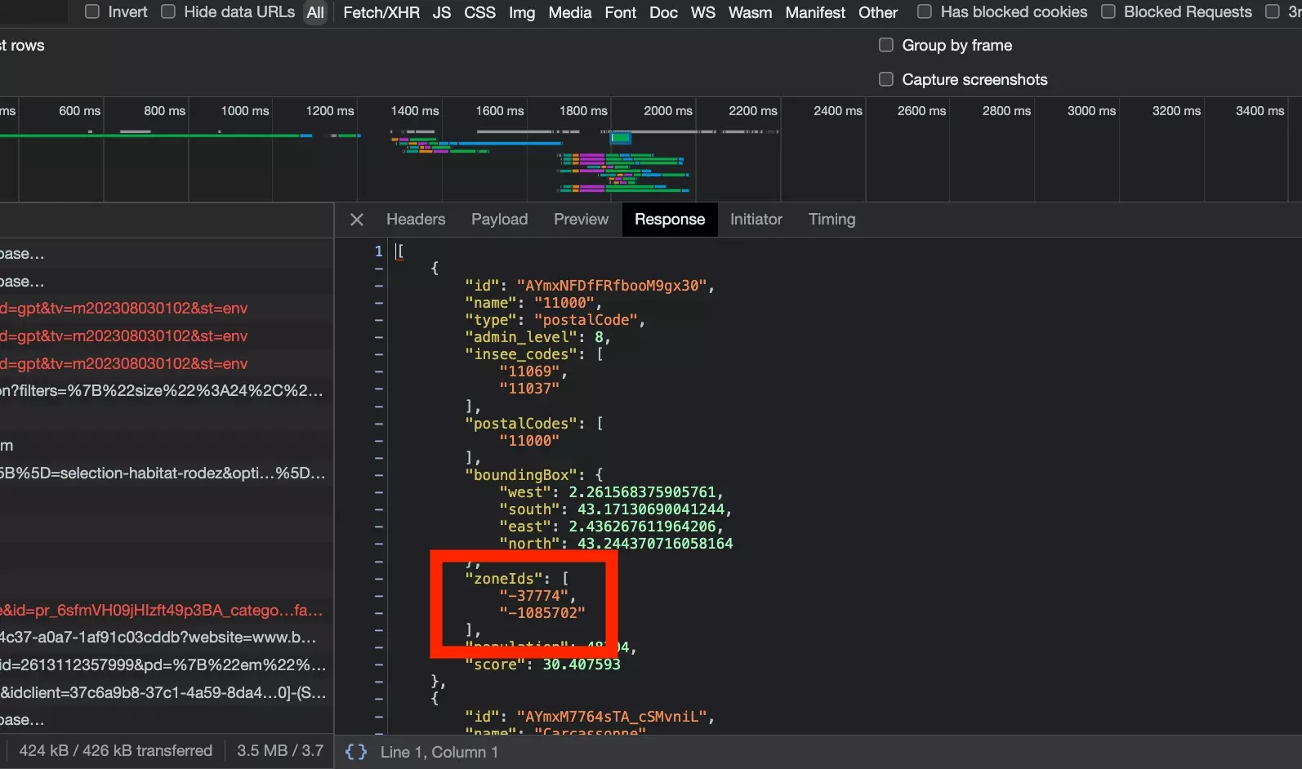The width and height of the screenshot is (1302, 769).
Task: Collapse the fold marker beside "boundingBox"
Action: (x=378, y=475)
